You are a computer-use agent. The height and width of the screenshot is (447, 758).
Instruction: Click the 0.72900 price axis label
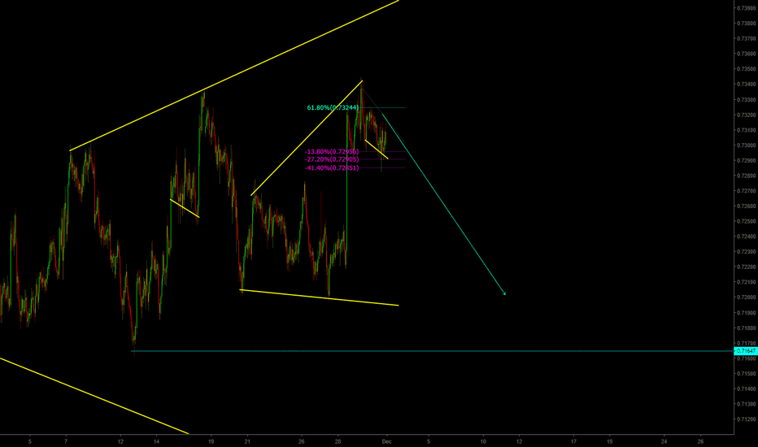(x=747, y=160)
